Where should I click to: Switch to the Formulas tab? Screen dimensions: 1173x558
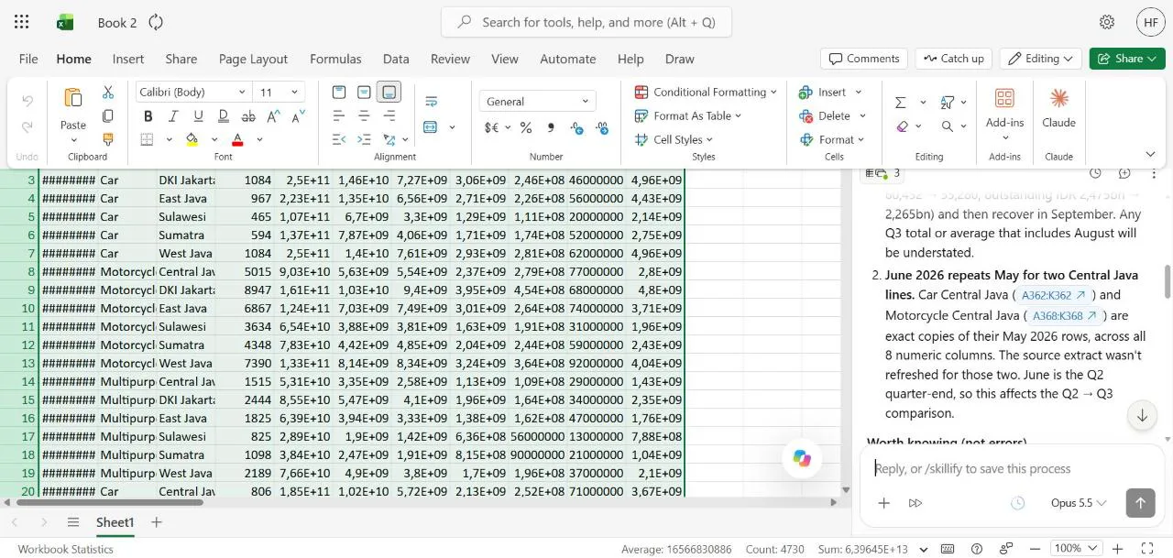click(335, 59)
